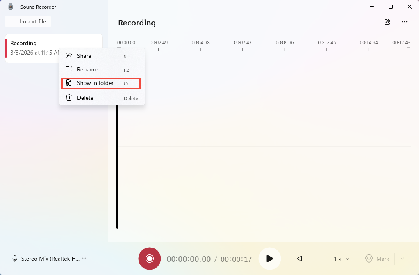Choose Share from the context menu
Viewport: 419px width, 275px height.
(84, 55)
